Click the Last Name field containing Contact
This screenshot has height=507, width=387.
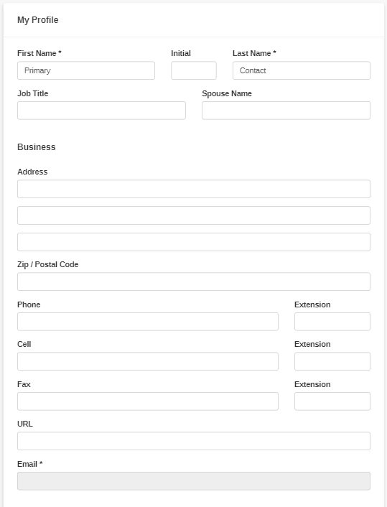coord(302,70)
